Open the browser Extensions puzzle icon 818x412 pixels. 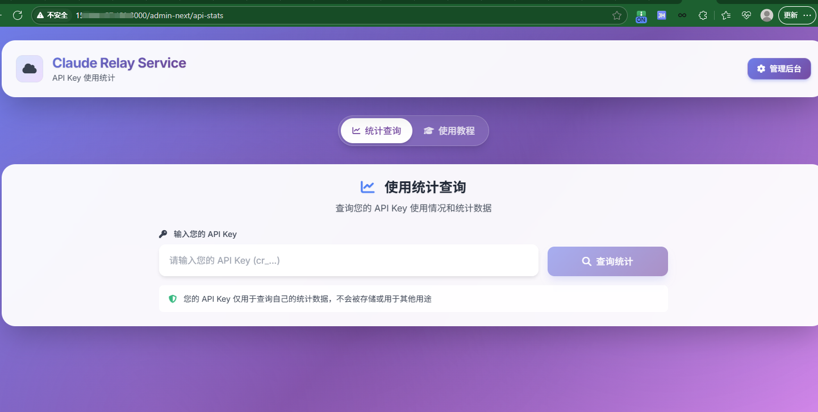point(703,15)
